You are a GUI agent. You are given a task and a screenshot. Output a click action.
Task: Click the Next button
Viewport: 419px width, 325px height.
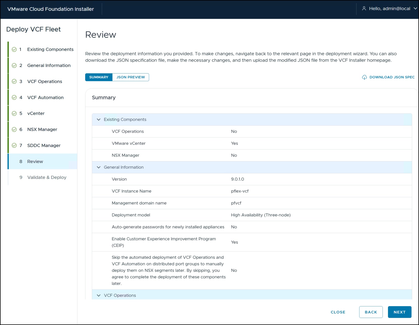400,312
